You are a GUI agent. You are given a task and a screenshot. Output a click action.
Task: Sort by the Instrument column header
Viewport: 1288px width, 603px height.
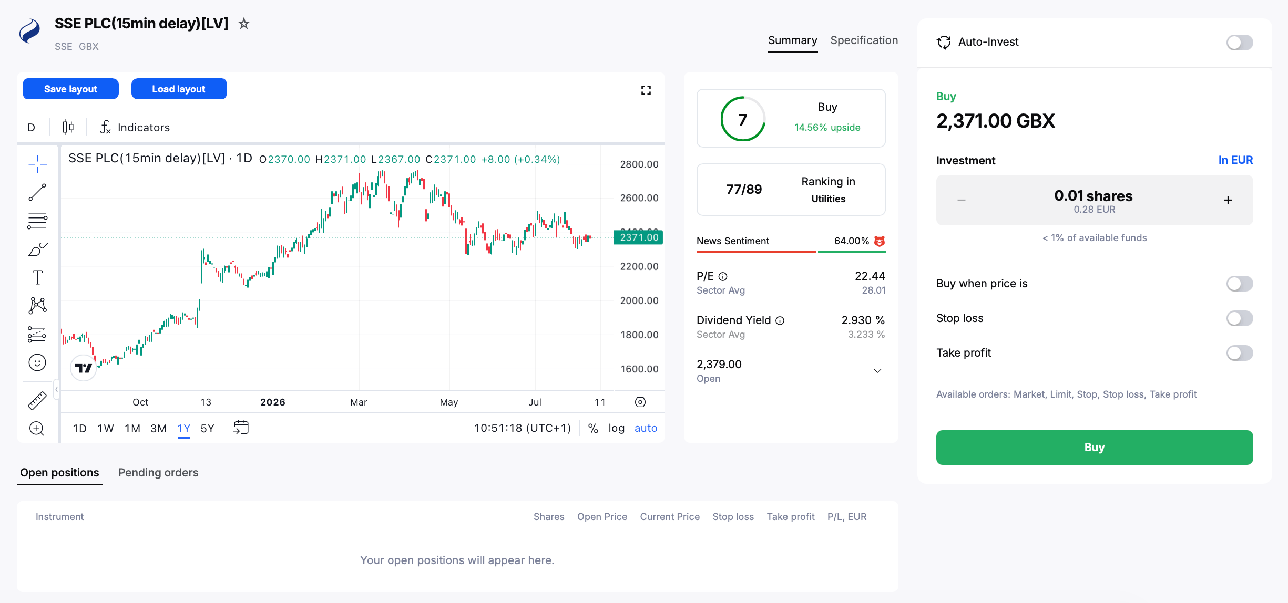(59, 517)
